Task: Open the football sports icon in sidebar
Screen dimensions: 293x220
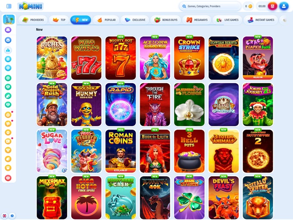Action: click(8, 78)
